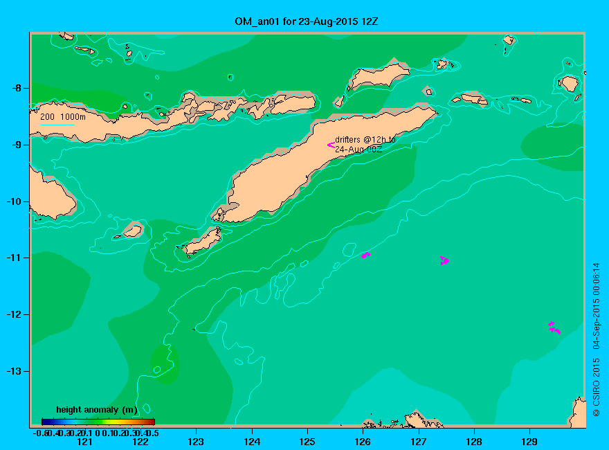Click the '200 1000m' contour legend text

point(63,116)
